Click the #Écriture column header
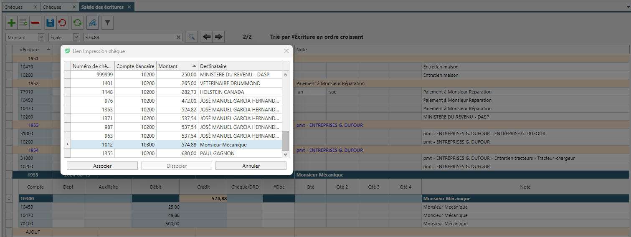631x237 pixels. (x=33, y=50)
